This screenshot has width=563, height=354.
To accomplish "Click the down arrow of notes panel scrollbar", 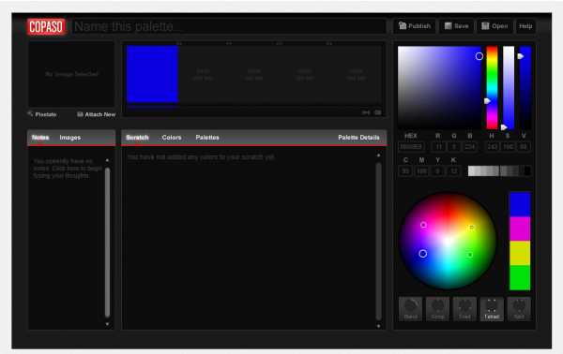I will (107, 324).
